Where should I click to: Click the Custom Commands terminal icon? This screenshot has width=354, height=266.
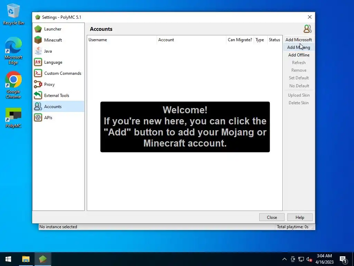[x=38, y=73]
